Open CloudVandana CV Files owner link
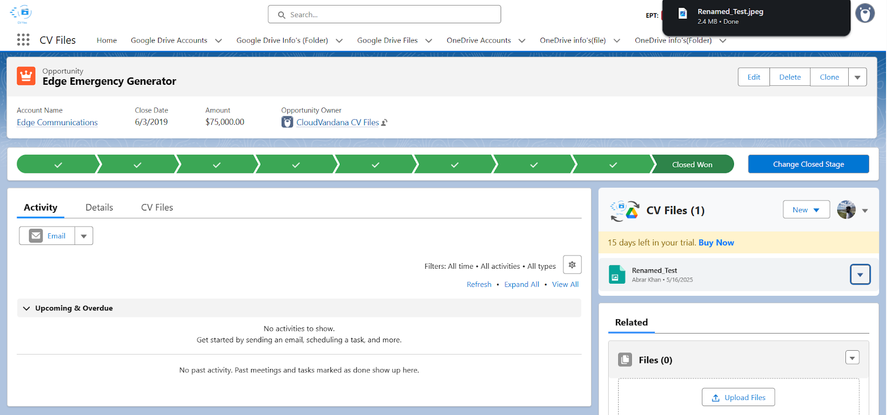Image resolution: width=887 pixels, height=415 pixels. tap(338, 122)
